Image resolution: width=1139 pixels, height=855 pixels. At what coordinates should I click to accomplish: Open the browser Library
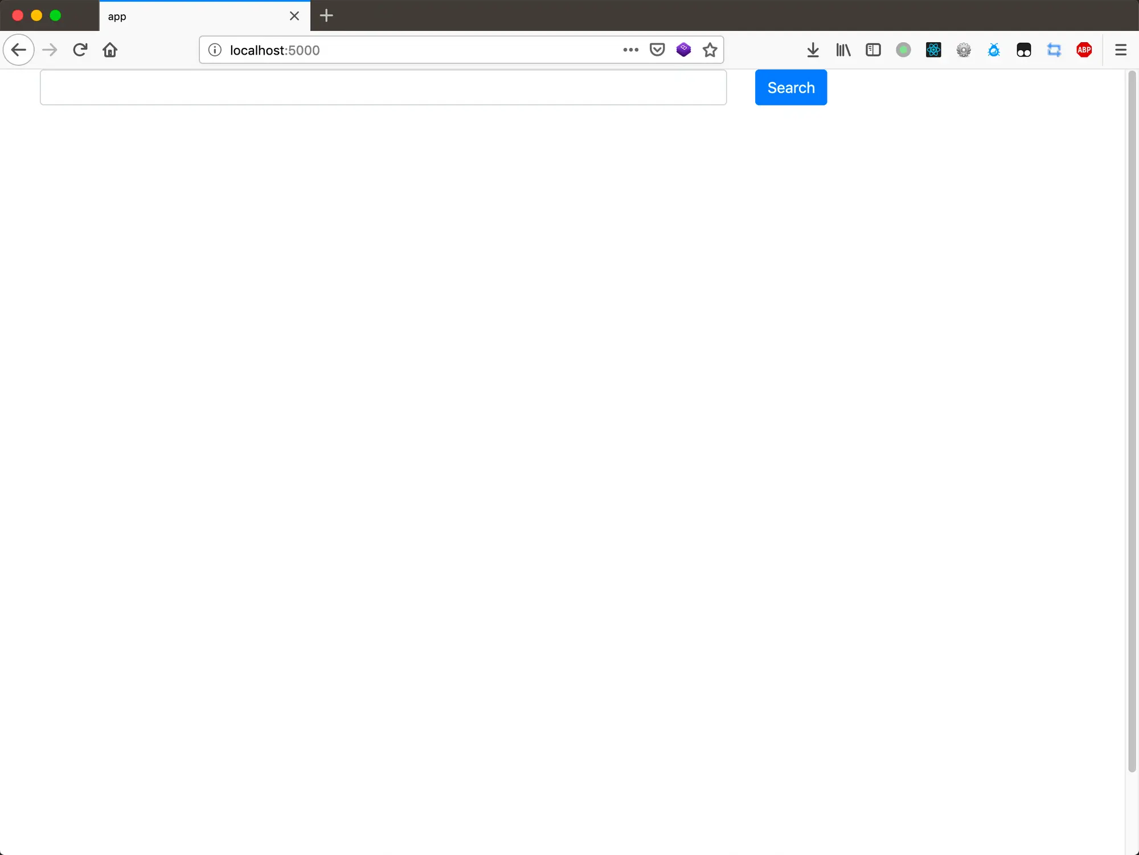pos(843,50)
